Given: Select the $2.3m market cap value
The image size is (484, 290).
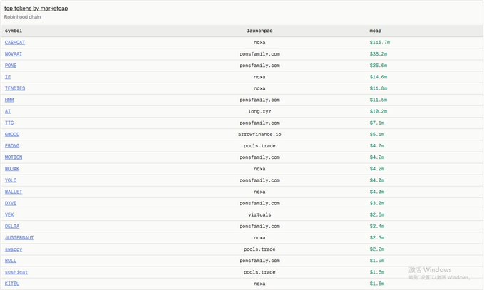Looking at the screenshot, I should click(x=377, y=238).
